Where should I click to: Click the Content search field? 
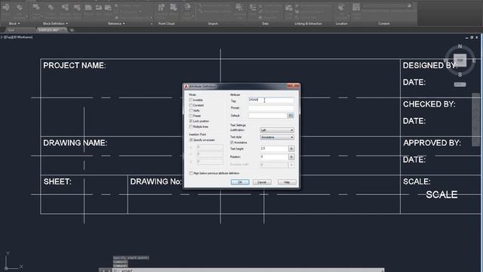(x=387, y=5)
